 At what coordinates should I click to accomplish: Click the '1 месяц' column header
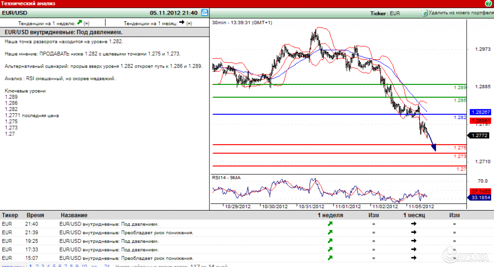coord(414,215)
